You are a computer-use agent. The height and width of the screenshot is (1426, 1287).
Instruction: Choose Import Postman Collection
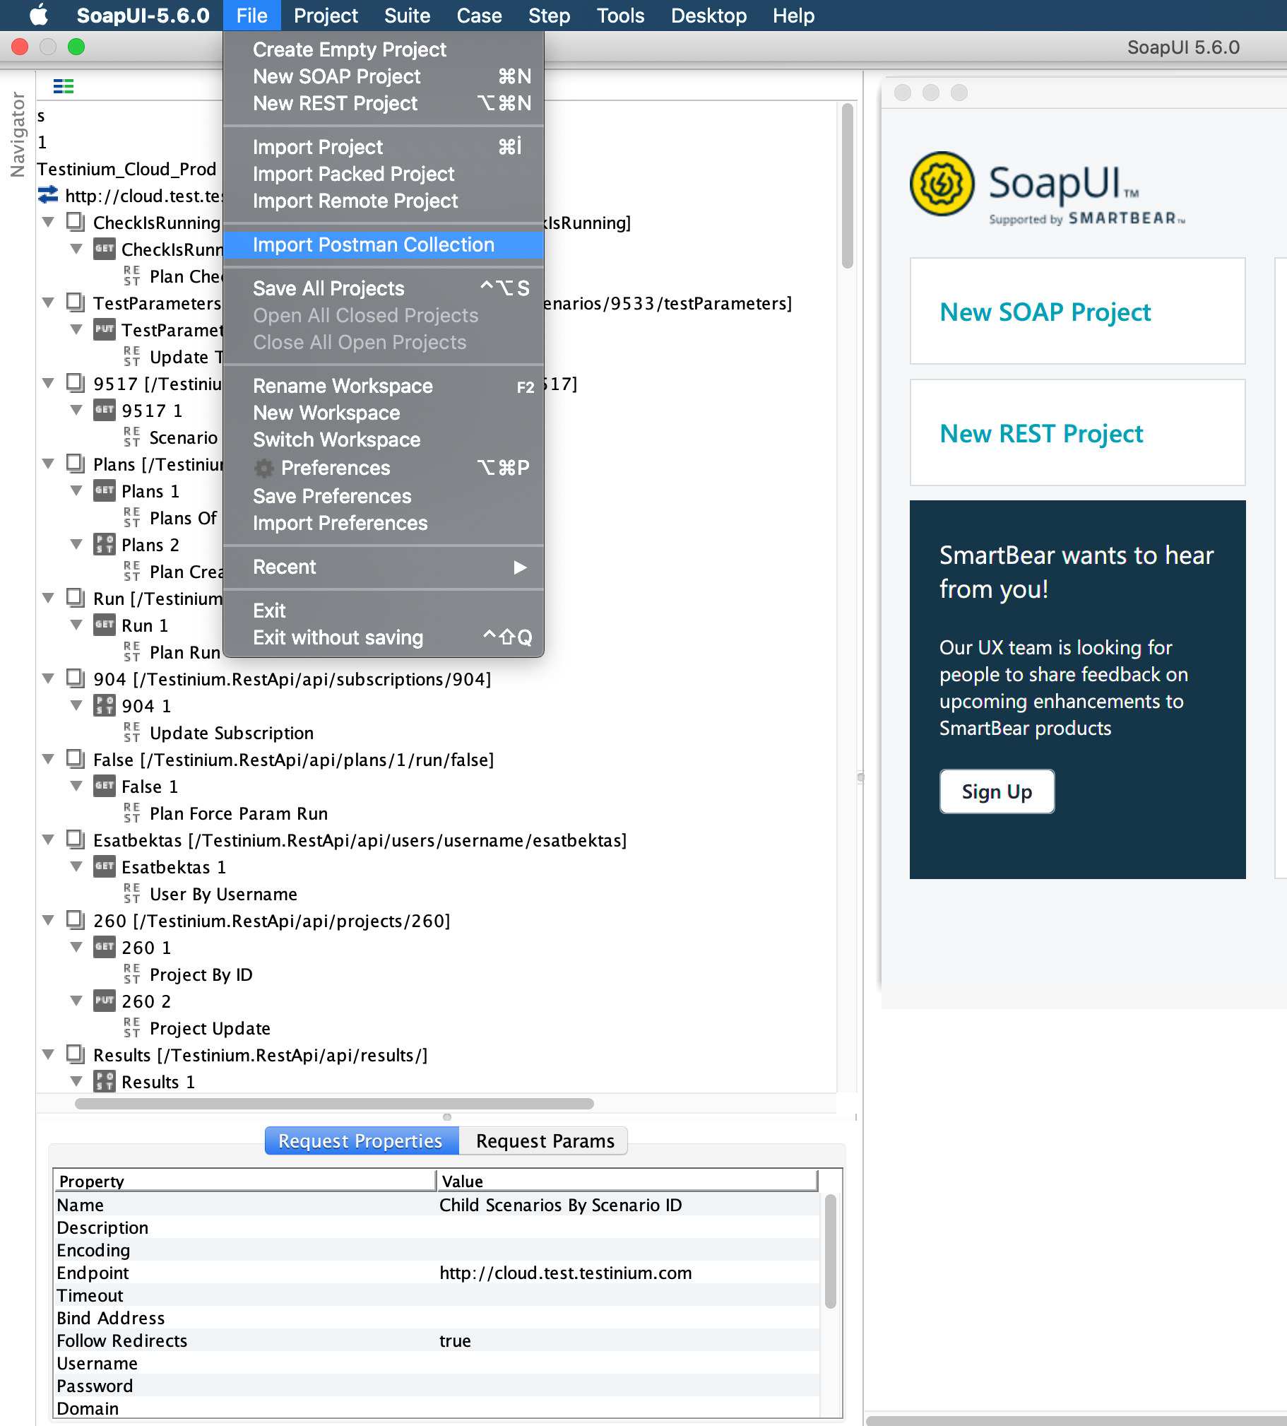(x=384, y=244)
